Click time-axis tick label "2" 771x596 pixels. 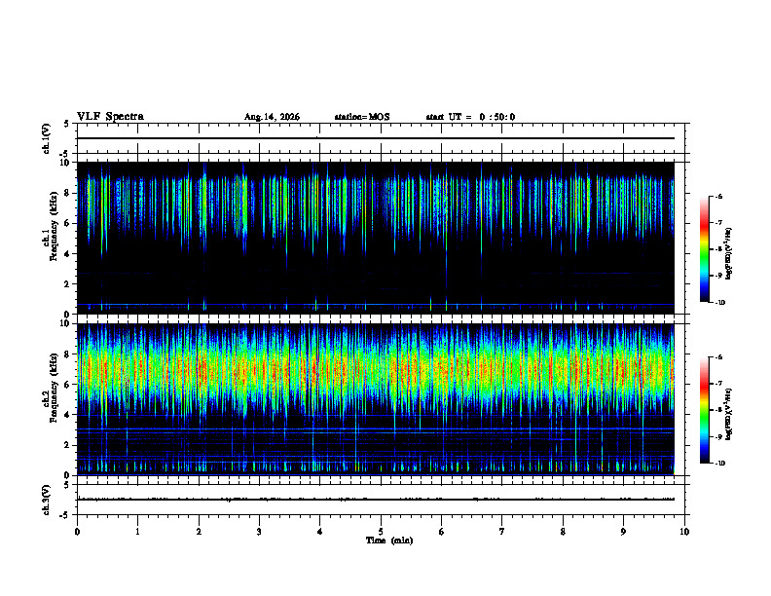coord(199,532)
